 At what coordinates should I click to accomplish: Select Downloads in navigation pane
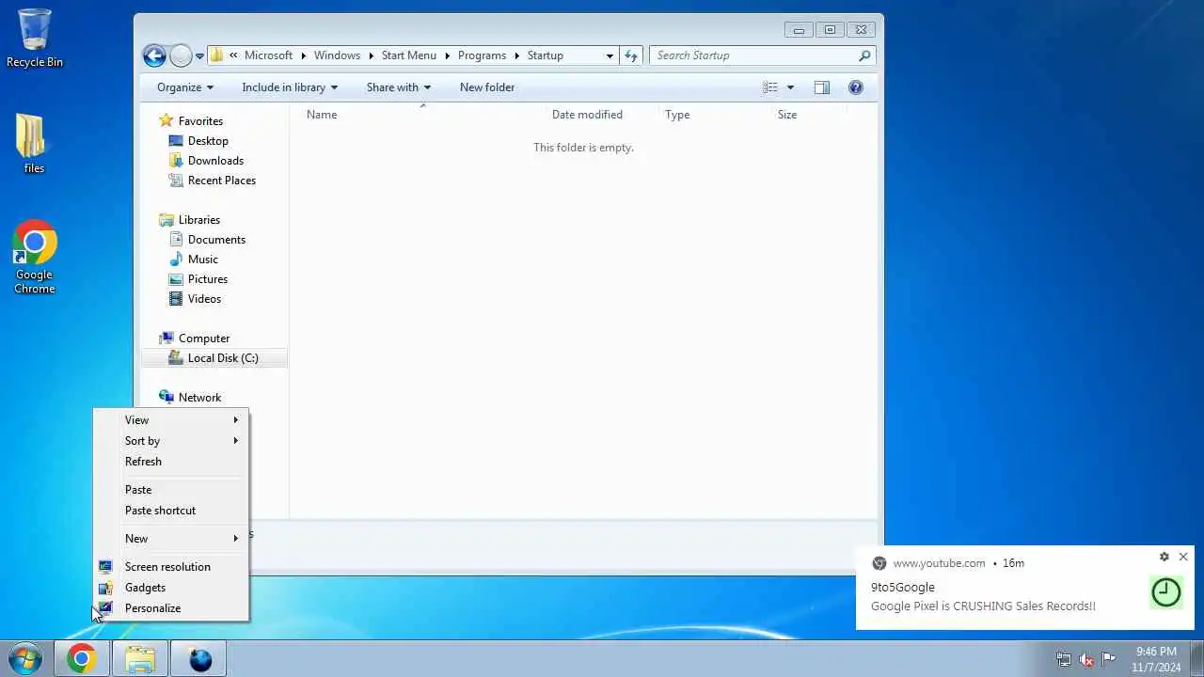[x=215, y=161]
